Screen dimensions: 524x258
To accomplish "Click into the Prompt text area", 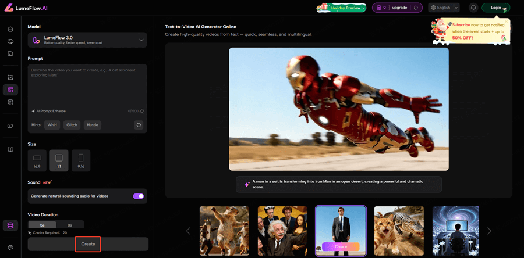I will click(x=87, y=86).
